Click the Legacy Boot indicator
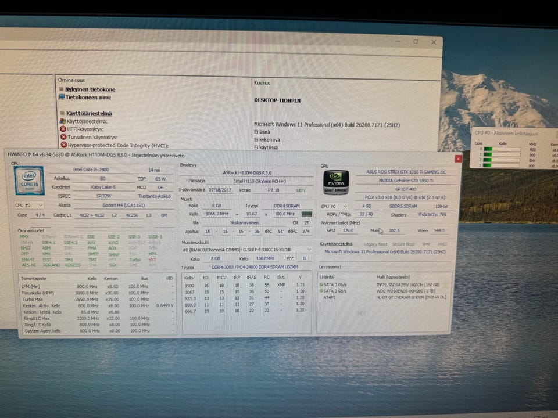Viewport: 558px width, 418px height. tap(375, 244)
